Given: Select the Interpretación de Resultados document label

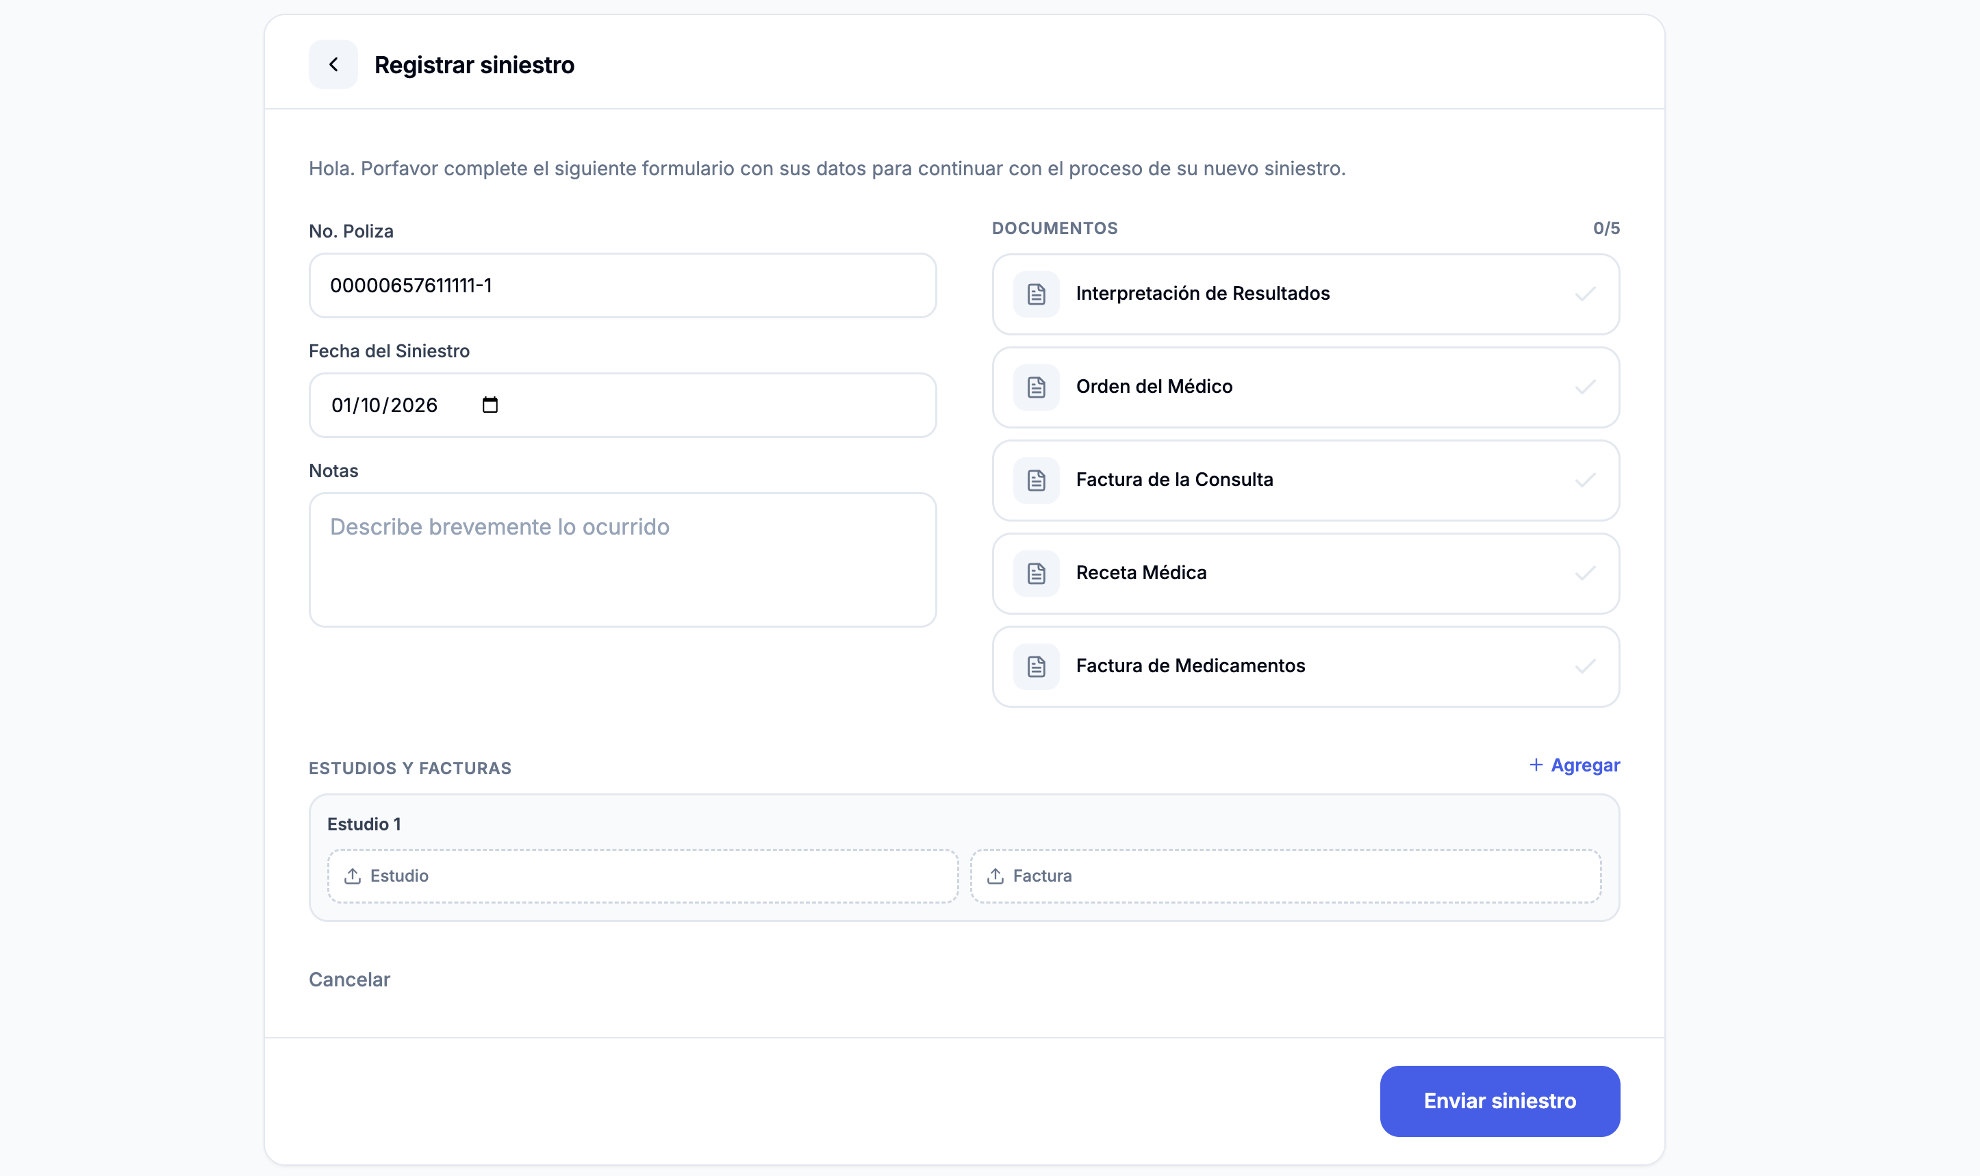Looking at the screenshot, I should 1202,293.
